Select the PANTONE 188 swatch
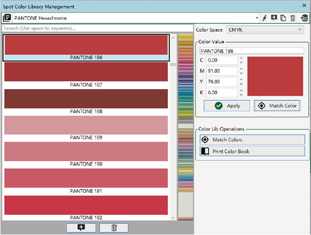Screen dimensions: 311x235 86,99
